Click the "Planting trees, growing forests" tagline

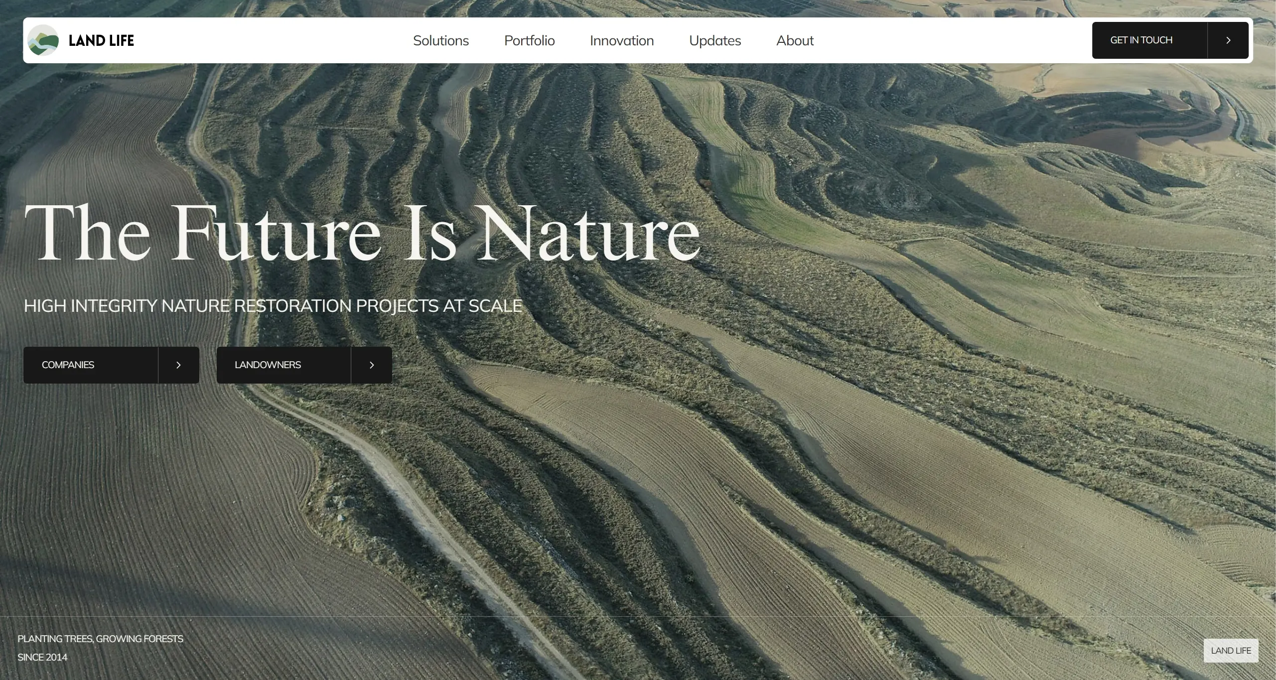pyautogui.click(x=100, y=639)
